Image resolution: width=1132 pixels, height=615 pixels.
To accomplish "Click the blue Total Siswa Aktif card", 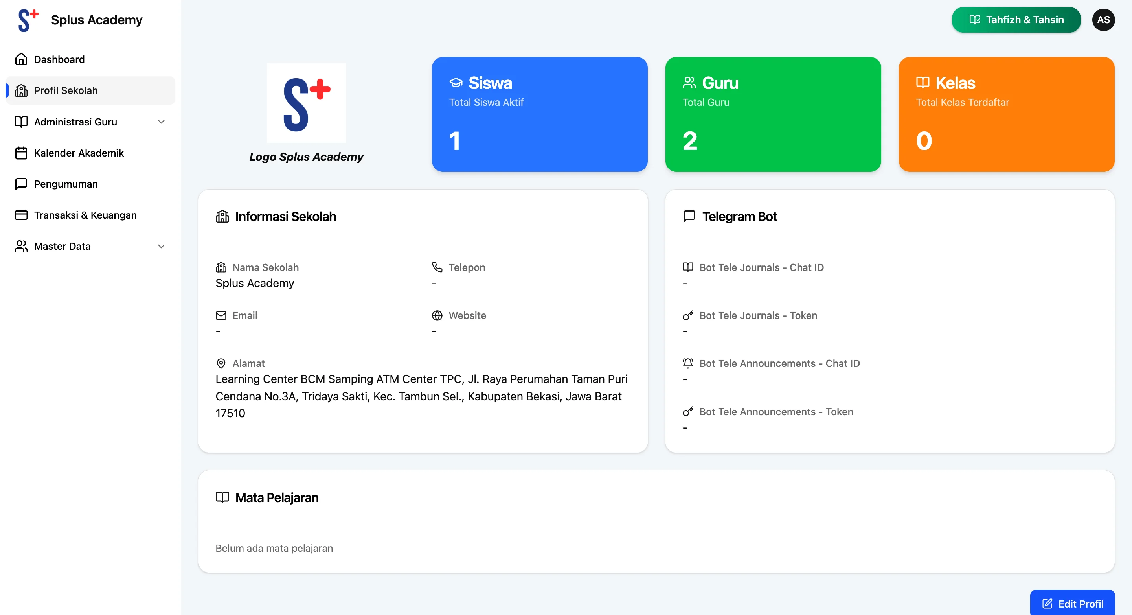I will (x=540, y=114).
